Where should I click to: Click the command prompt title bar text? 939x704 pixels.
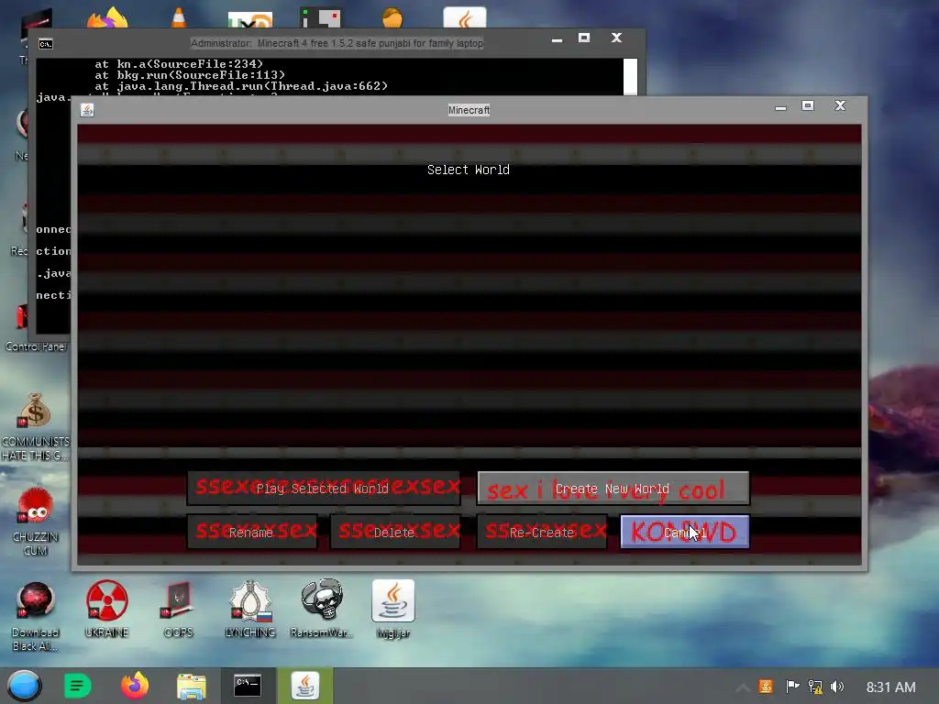click(337, 43)
